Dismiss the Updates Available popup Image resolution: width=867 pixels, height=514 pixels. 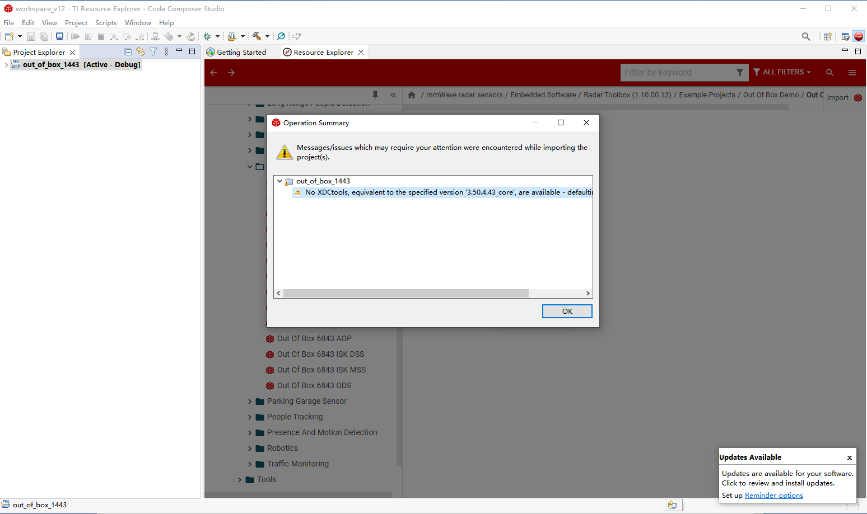[850, 458]
